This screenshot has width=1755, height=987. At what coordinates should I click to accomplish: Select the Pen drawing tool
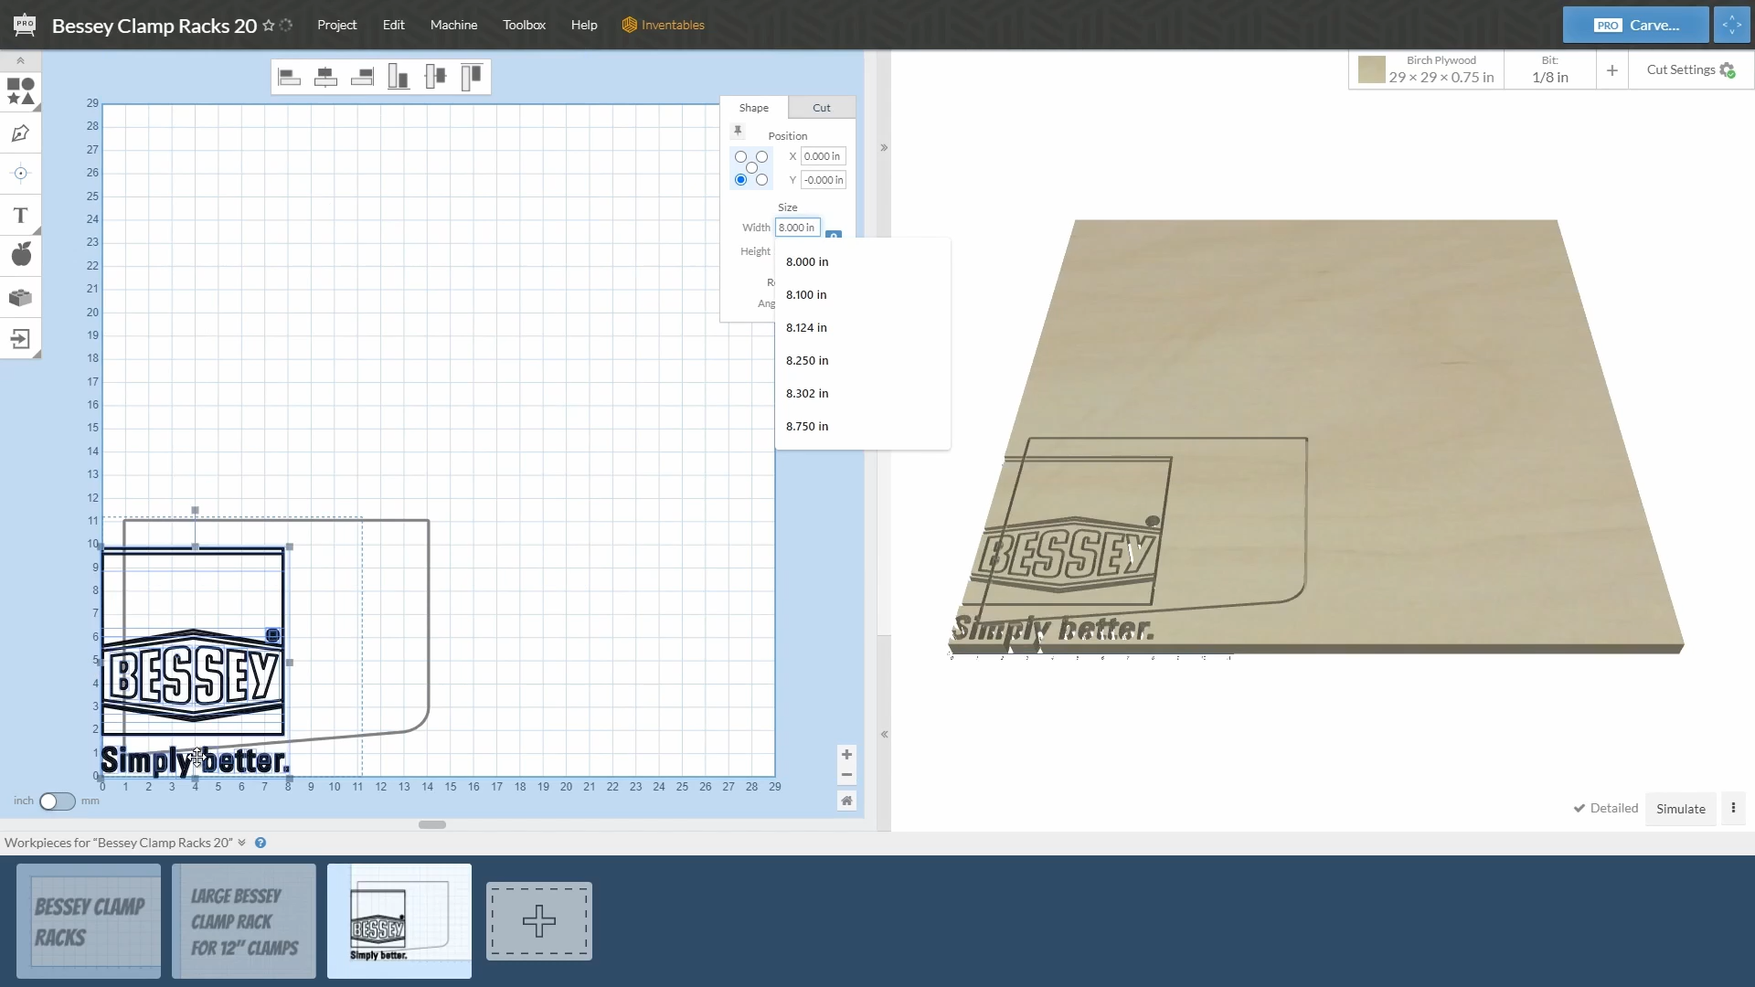(20, 133)
